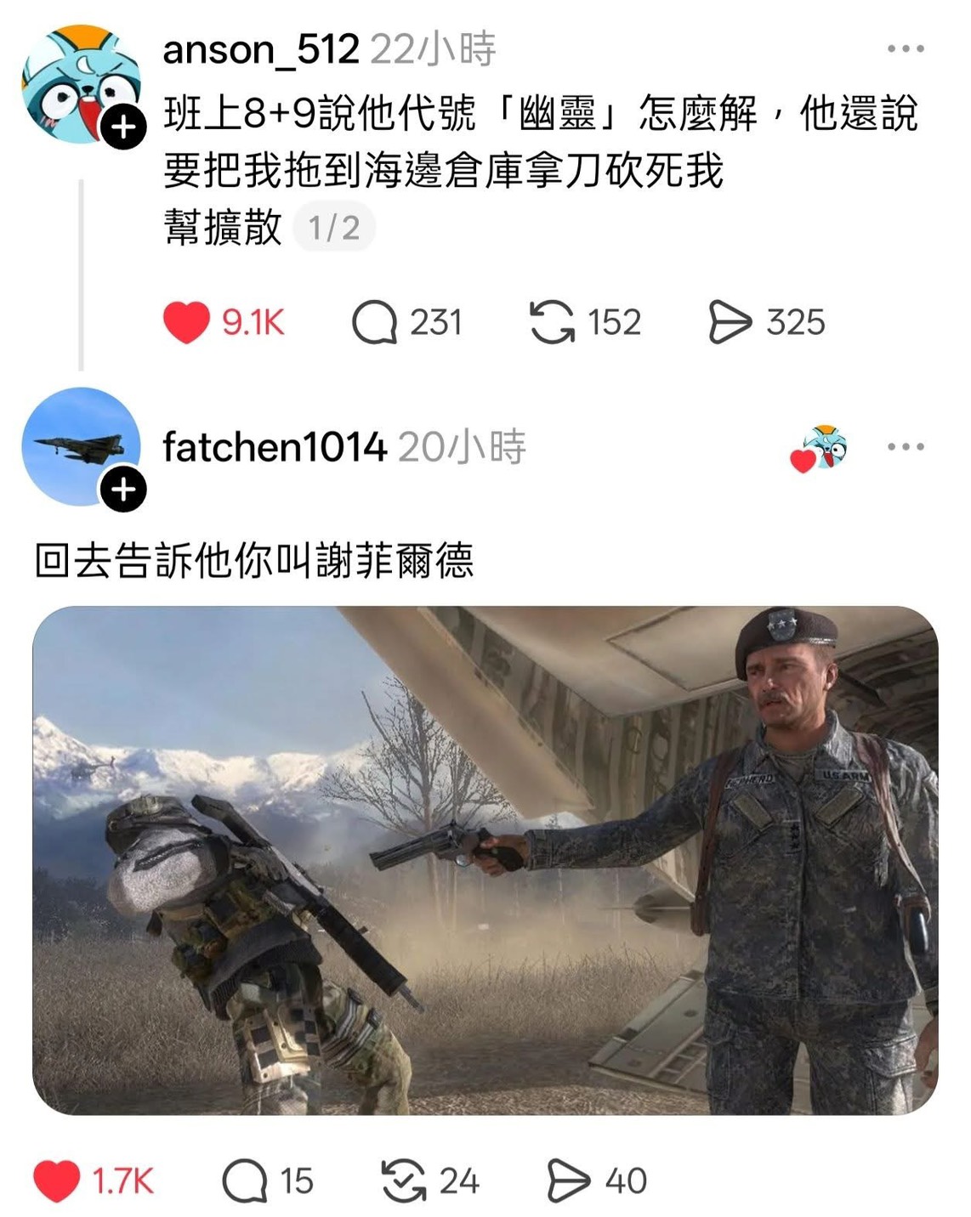The height and width of the screenshot is (1217, 971).
Task: Share fatchen1014's reply with 40 shares
Action: (x=568, y=1181)
